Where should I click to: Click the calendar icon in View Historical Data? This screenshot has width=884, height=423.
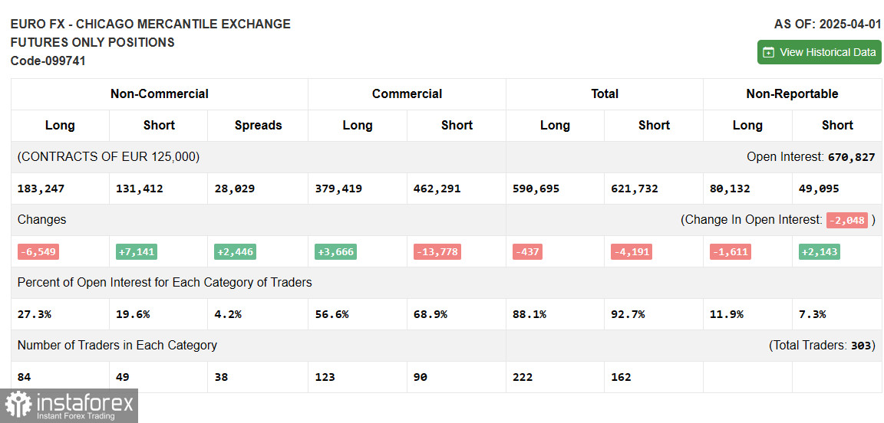(769, 53)
